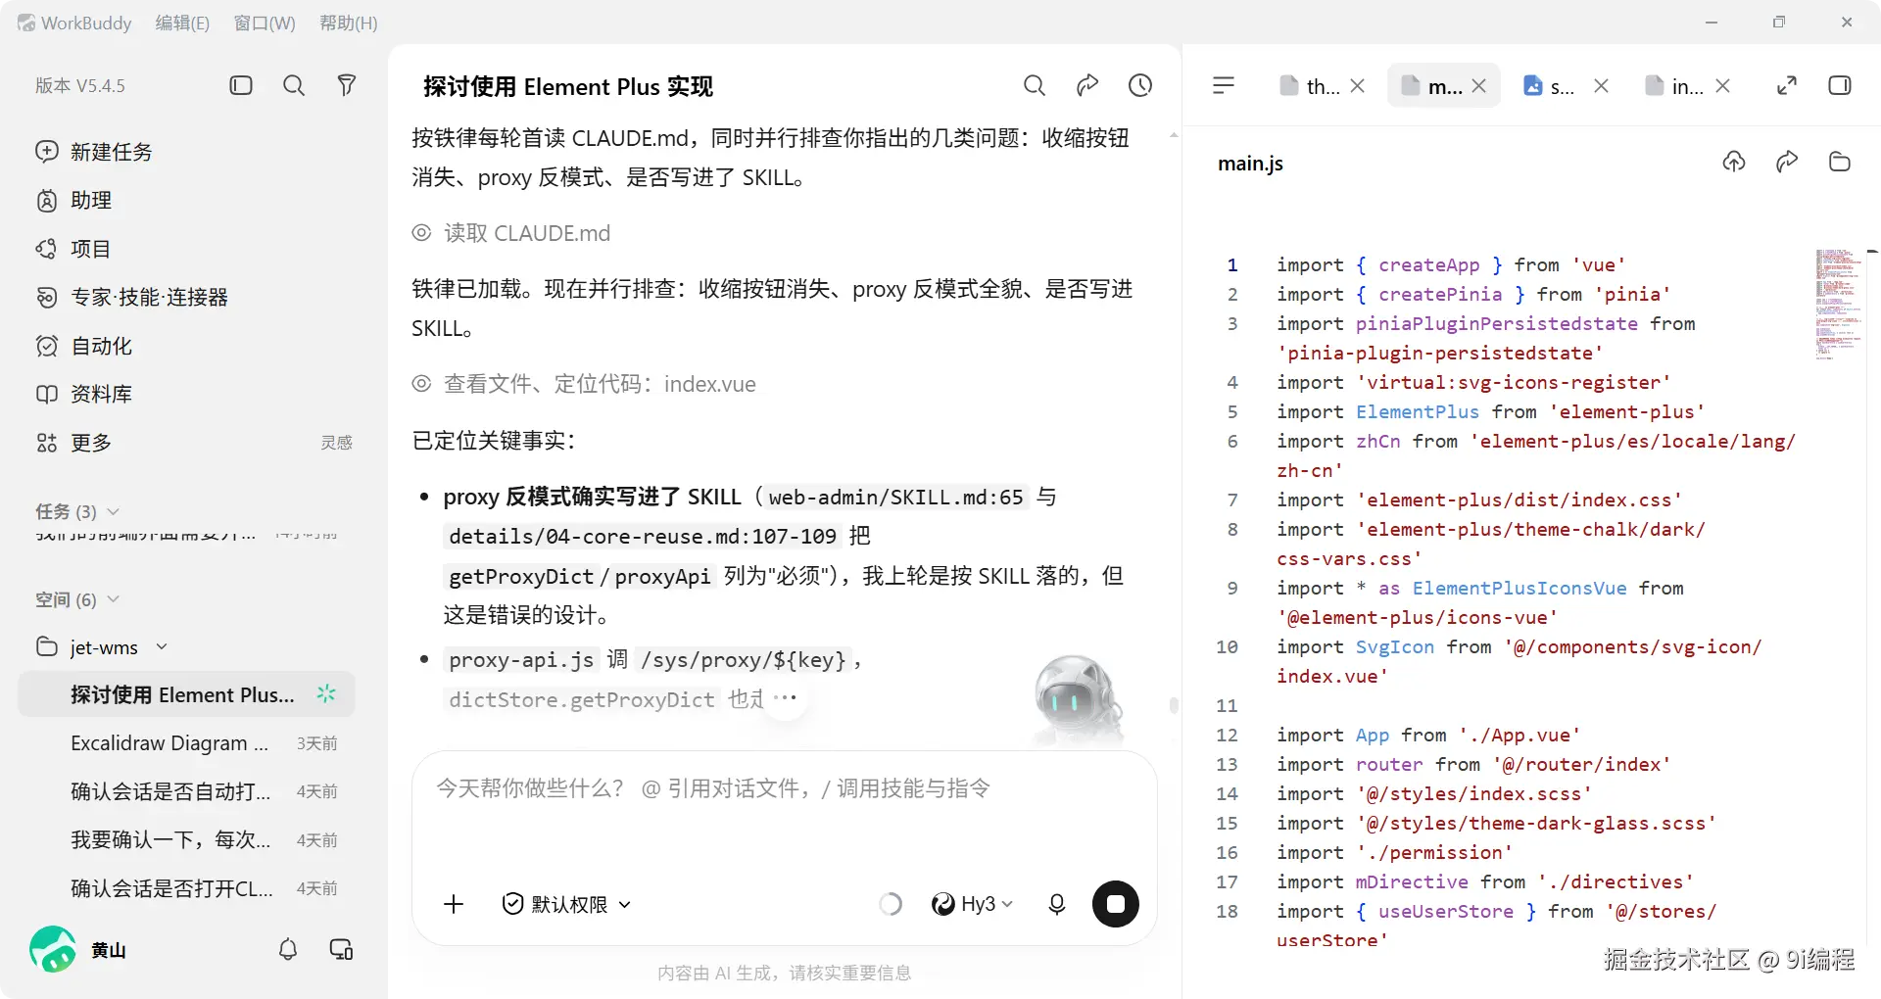
Task: Click the code minimap thumbnail
Action: click(1838, 305)
